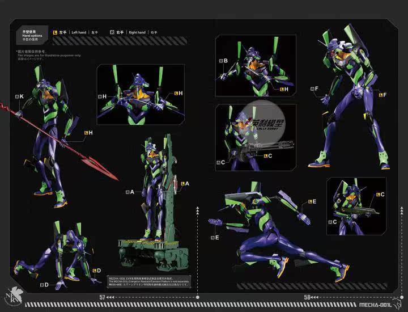This screenshot has width=408, height=312.
Task: Click the page number 57
Action: pyautogui.click(x=102, y=297)
